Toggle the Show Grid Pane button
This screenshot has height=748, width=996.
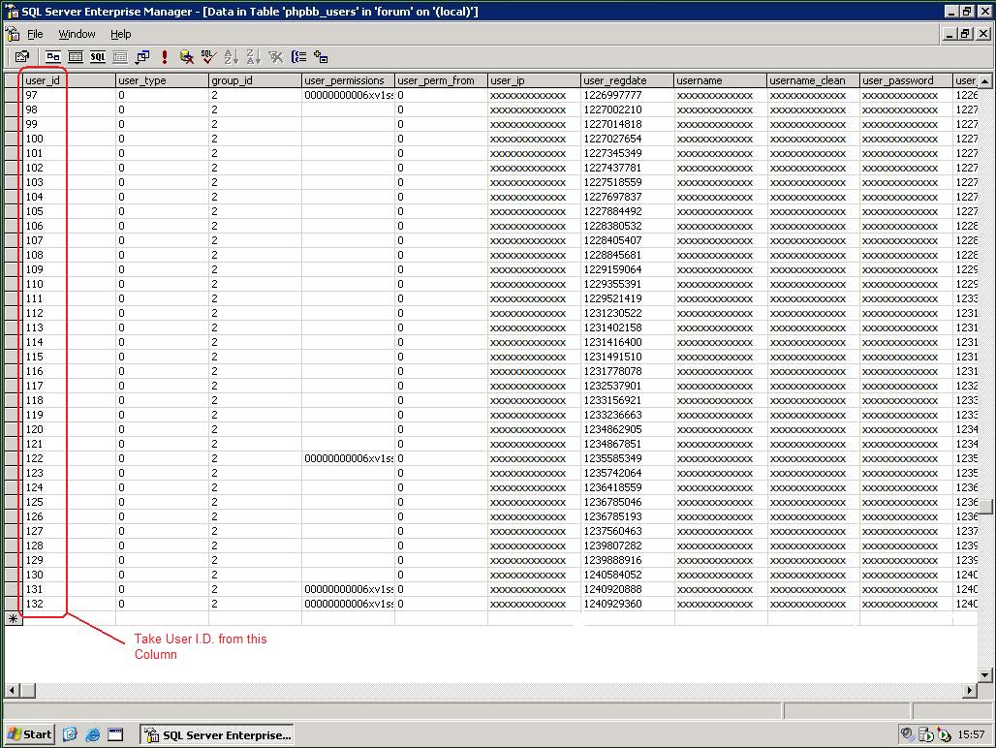click(x=76, y=57)
